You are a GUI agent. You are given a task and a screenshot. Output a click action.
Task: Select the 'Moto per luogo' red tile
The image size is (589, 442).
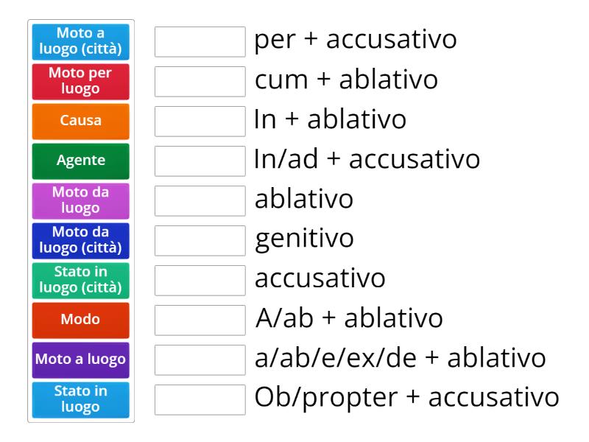point(80,82)
